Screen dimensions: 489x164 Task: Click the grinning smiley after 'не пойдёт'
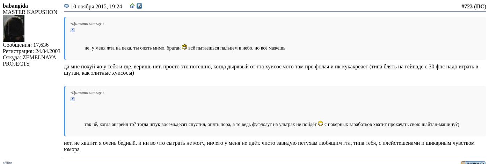click(320, 124)
